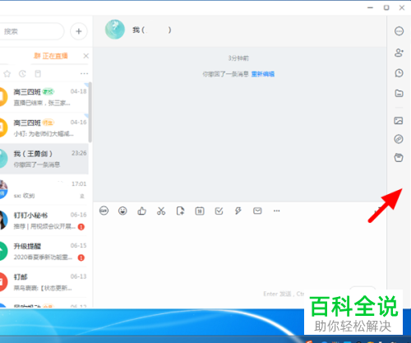Close the live broadcast banner
The height and width of the screenshot is (343, 411).
tap(85, 56)
